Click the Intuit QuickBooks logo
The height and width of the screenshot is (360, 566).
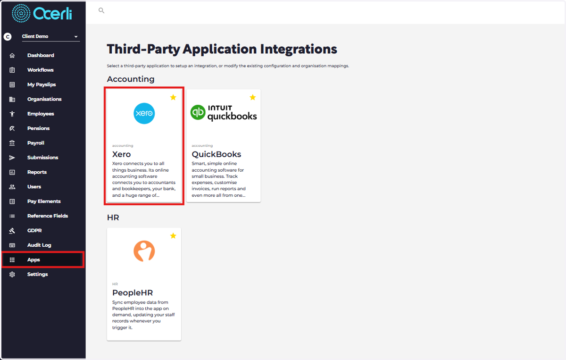224,113
